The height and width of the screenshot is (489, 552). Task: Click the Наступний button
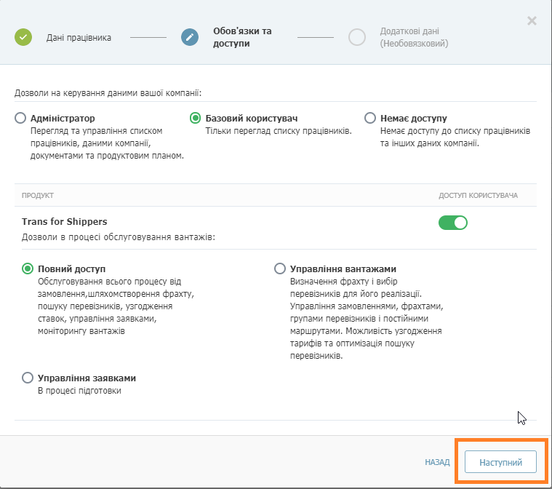[x=500, y=462]
